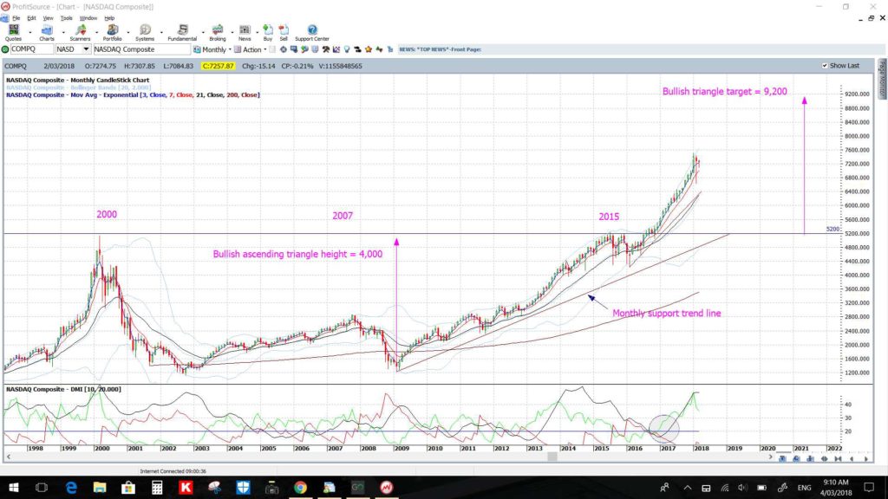
Task: Open the Portfolio module
Action: pyautogui.click(x=112, y=32)
